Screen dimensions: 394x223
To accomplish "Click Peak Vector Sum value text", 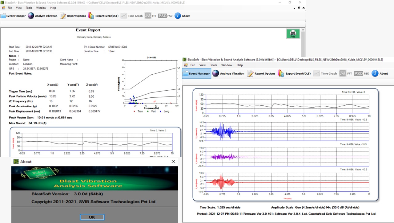I will 55,118.
